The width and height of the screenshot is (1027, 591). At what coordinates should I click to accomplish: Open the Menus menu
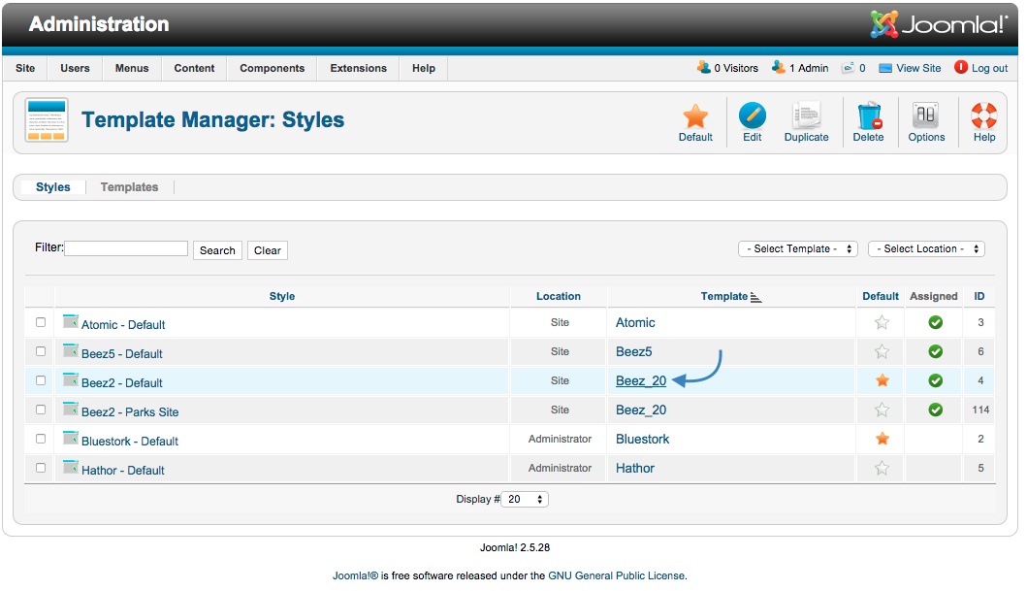click(132, 68)
